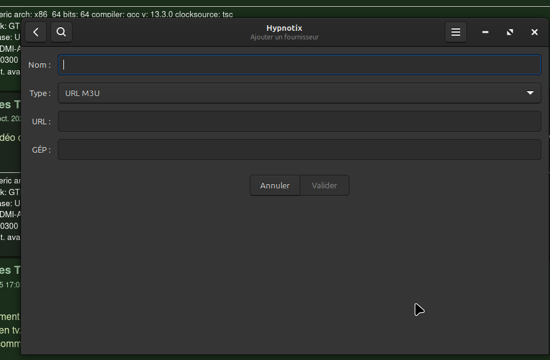Open the hamburger menu in the header
This screenshot has width=550, height=360.
click(455, 32)
